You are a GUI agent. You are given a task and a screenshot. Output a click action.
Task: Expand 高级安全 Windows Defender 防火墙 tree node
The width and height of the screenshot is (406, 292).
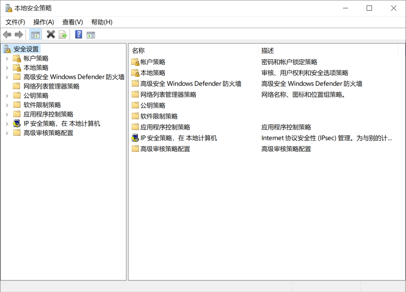click(7, 77)
